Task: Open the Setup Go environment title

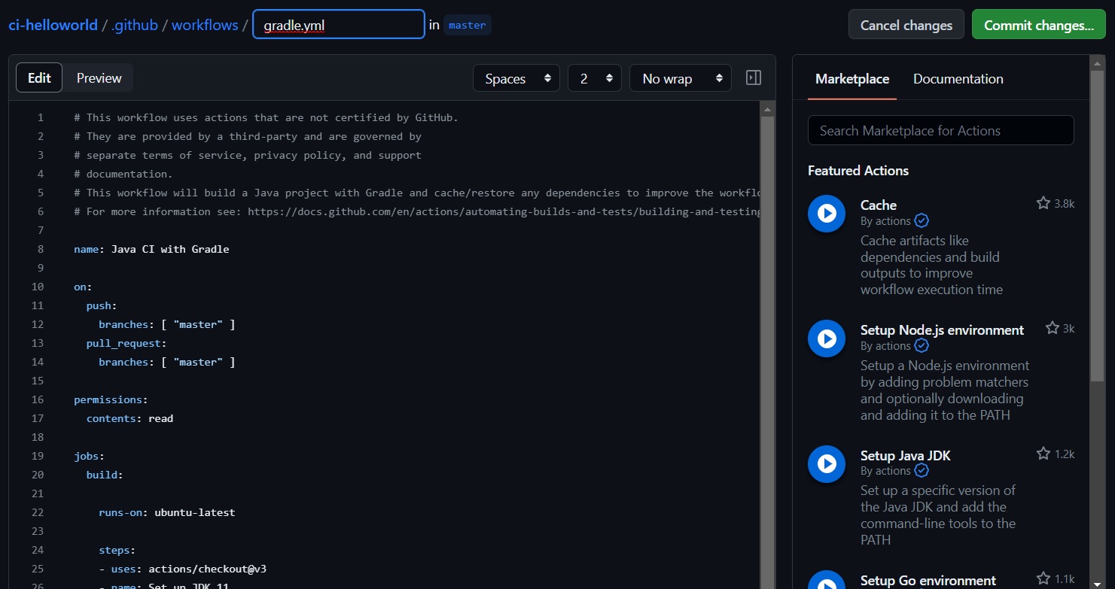Action: (928, 580)
